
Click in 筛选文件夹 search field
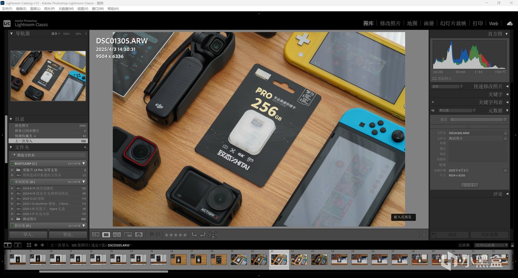tap(49, 155)
